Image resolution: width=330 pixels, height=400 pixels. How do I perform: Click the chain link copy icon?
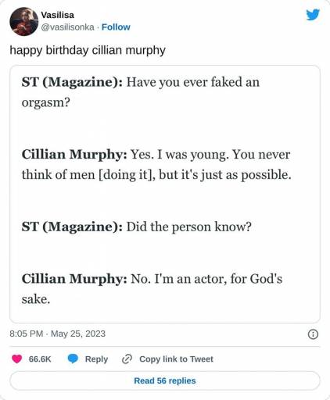pyautogui.click(x=127, y=359)
